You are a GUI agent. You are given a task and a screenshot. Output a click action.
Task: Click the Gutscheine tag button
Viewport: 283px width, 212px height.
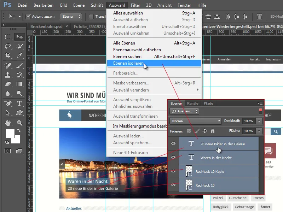[238, 198]
